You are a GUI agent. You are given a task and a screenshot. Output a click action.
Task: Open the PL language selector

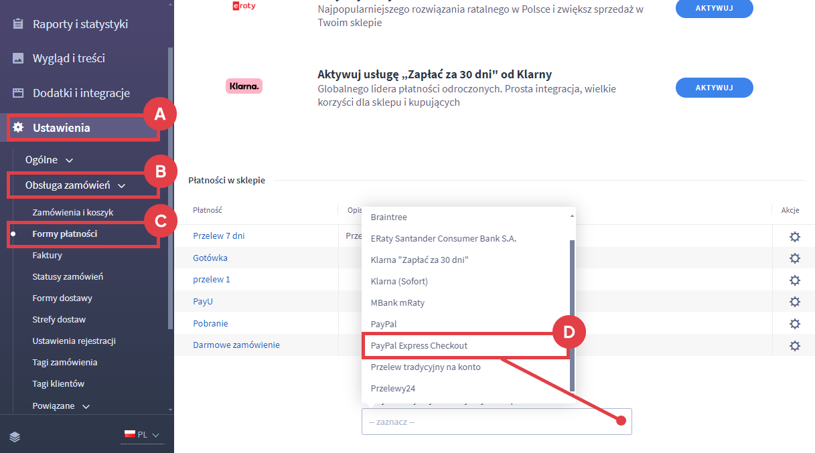click(x=142, y=435)
